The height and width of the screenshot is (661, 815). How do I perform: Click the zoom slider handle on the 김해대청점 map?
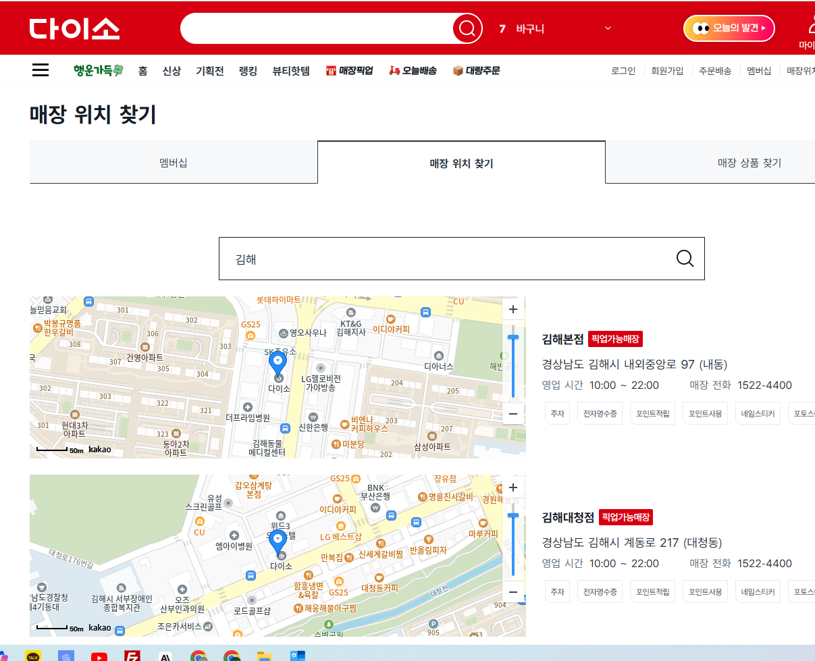[x=512, y=515]
